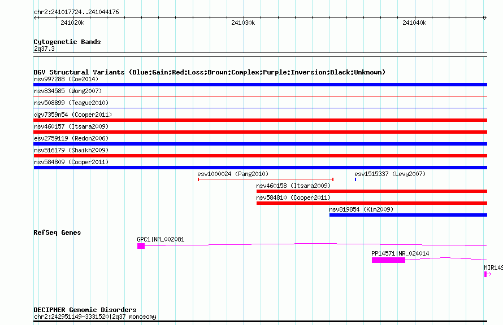503x325 pixels.
Task: Click the Cytogenetic Bands track title
Action: coord(67,42)
